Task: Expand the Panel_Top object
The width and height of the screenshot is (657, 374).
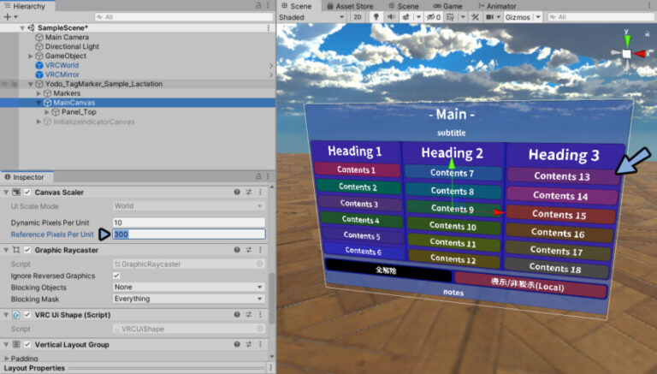Action: 47,112
